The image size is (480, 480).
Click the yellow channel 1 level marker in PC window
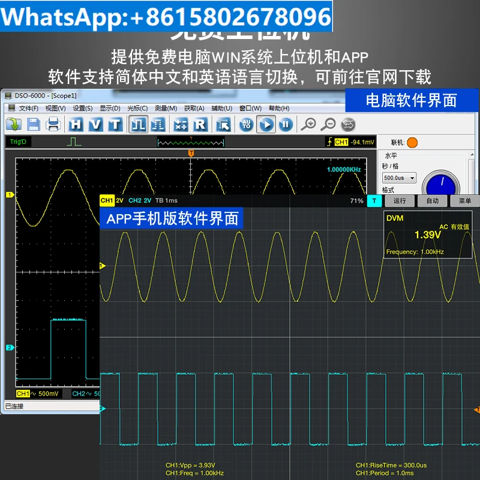(x=10, y=194)
